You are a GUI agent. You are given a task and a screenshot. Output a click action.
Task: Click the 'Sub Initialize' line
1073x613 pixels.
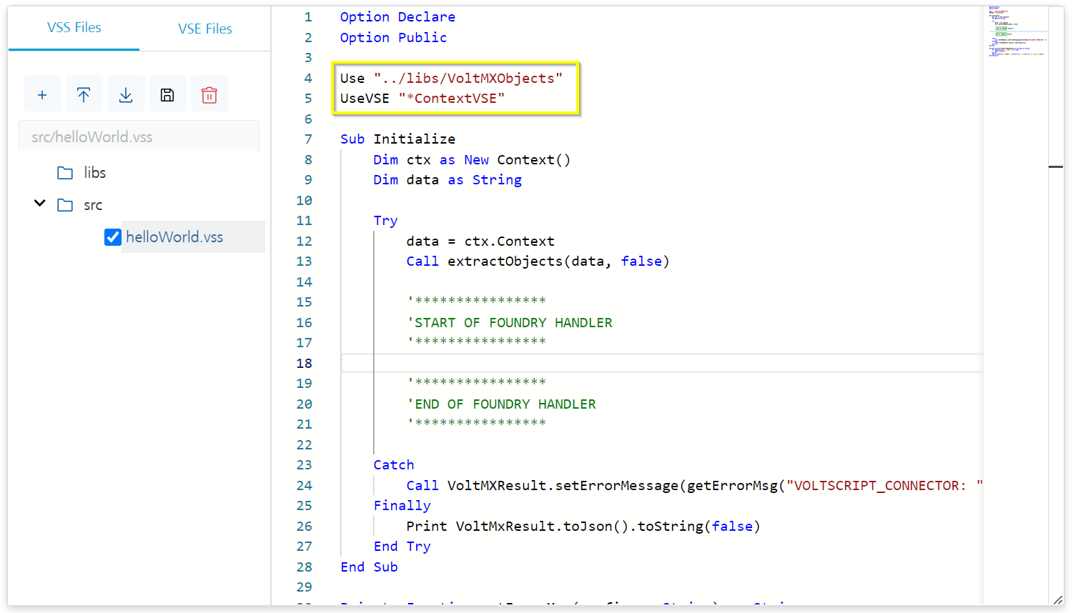397,139
